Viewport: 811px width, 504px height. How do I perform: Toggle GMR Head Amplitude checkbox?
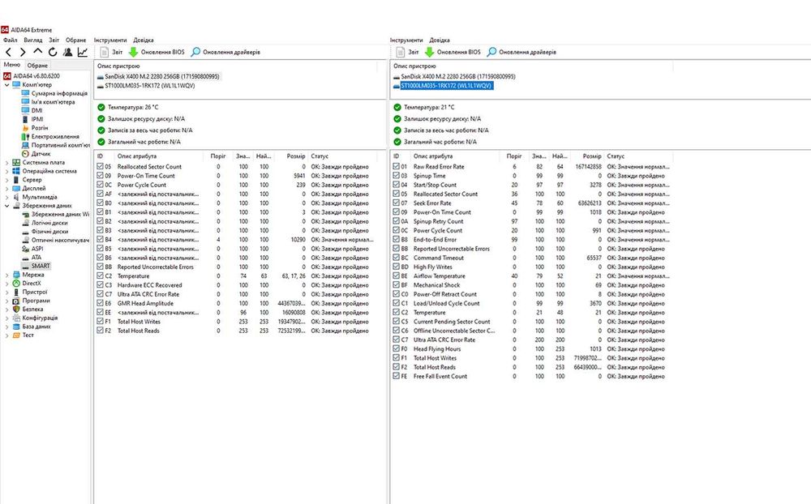101,303
